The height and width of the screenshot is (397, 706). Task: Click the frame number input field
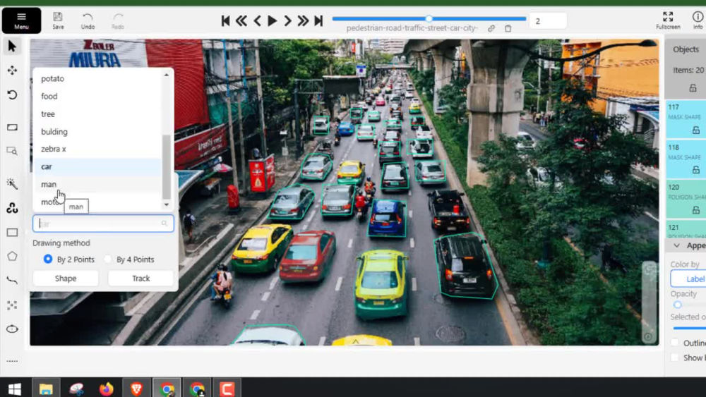point(548,21)
